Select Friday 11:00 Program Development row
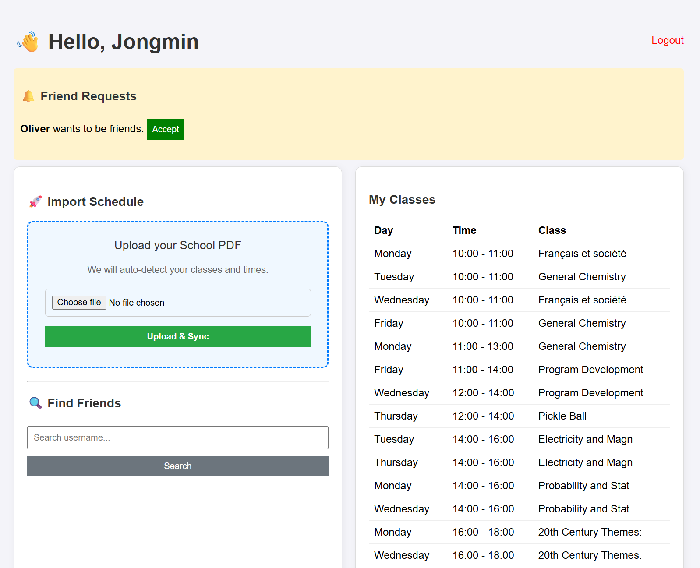The image size is (700, 568). click(519, 370)
